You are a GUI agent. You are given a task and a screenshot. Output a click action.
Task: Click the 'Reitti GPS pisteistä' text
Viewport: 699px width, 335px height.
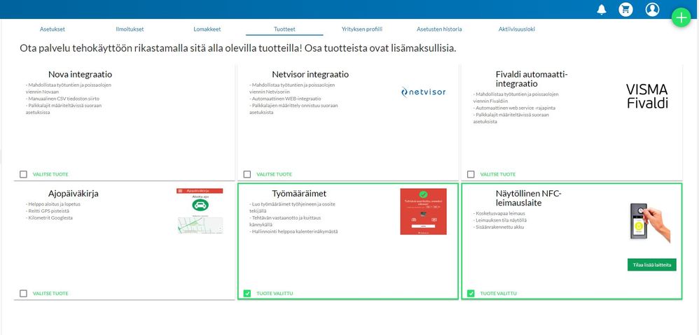[49, 211]
